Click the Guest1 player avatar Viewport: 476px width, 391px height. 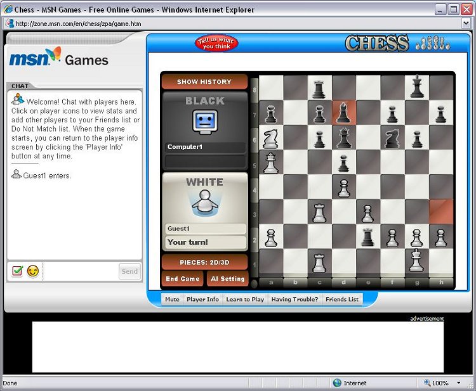click(x=205, y=203)
